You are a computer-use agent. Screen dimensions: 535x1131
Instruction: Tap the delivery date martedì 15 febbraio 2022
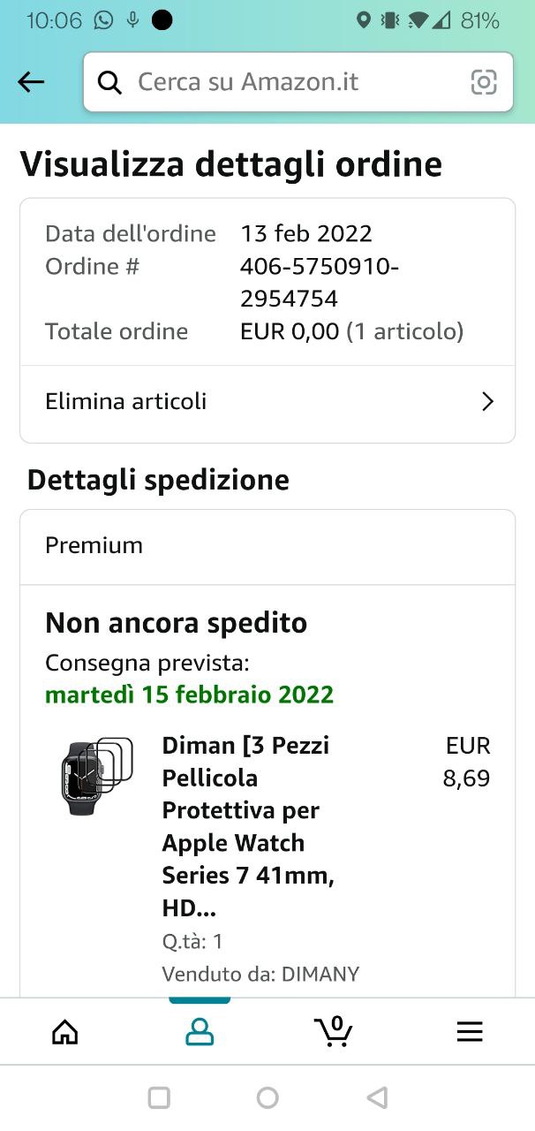point(189,695)
